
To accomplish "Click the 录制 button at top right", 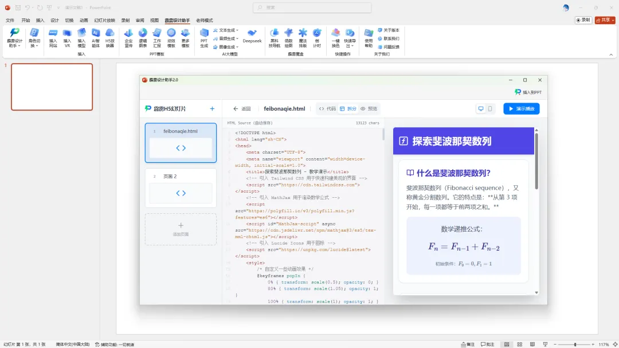I will [583, 19].
